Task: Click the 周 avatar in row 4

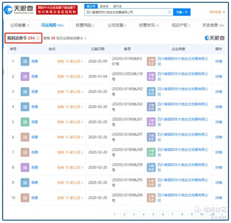Action: coord(25,107)
